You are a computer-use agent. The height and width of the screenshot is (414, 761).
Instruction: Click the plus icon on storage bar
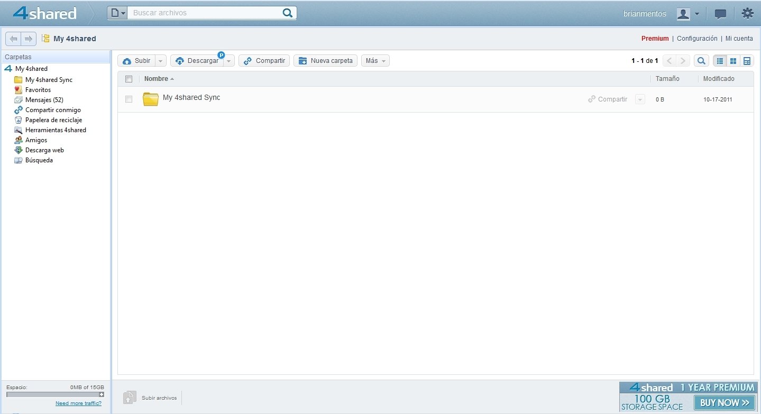pos(102,394)
